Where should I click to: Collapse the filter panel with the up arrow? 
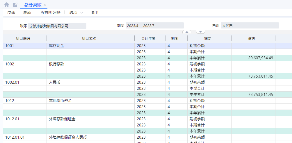[x=187, y=32]
